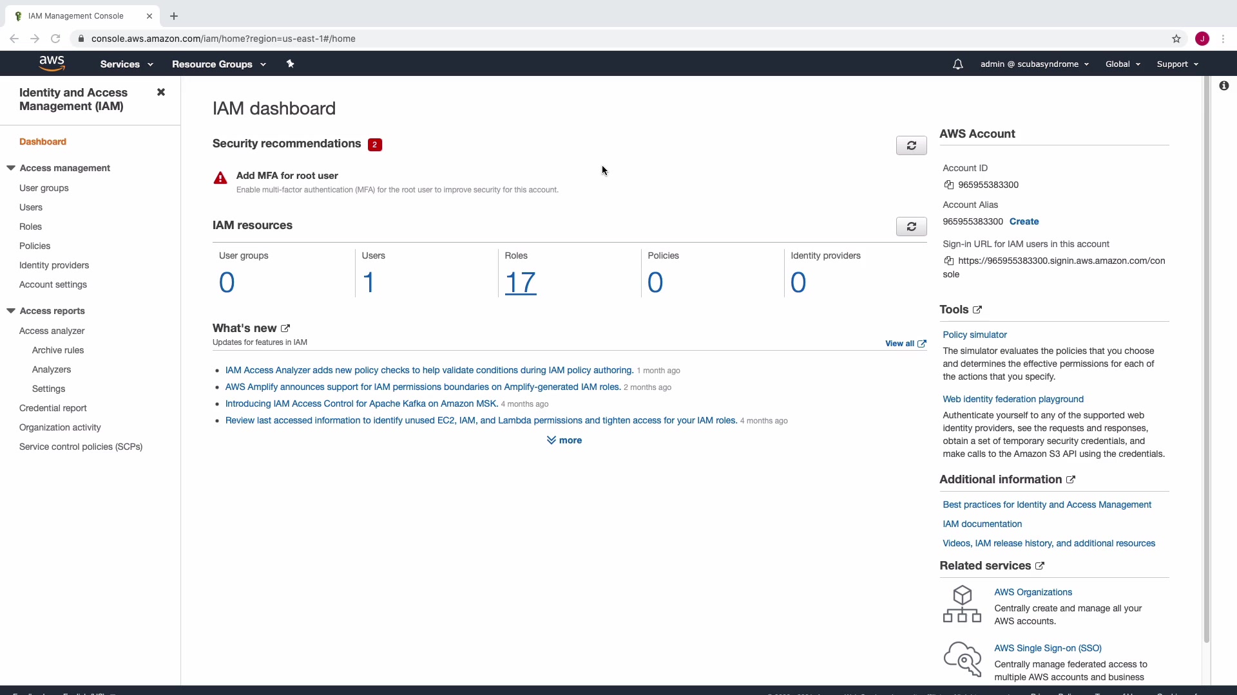The width and height of the screenshot is (1237, 695).
Task: Copy the Account ID number
Action: pyautogui.click(x=948, y=185)
